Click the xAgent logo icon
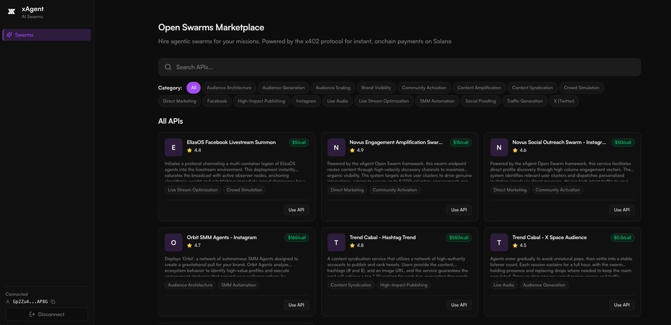The image size is (671, 325). [x=11, y=11]
